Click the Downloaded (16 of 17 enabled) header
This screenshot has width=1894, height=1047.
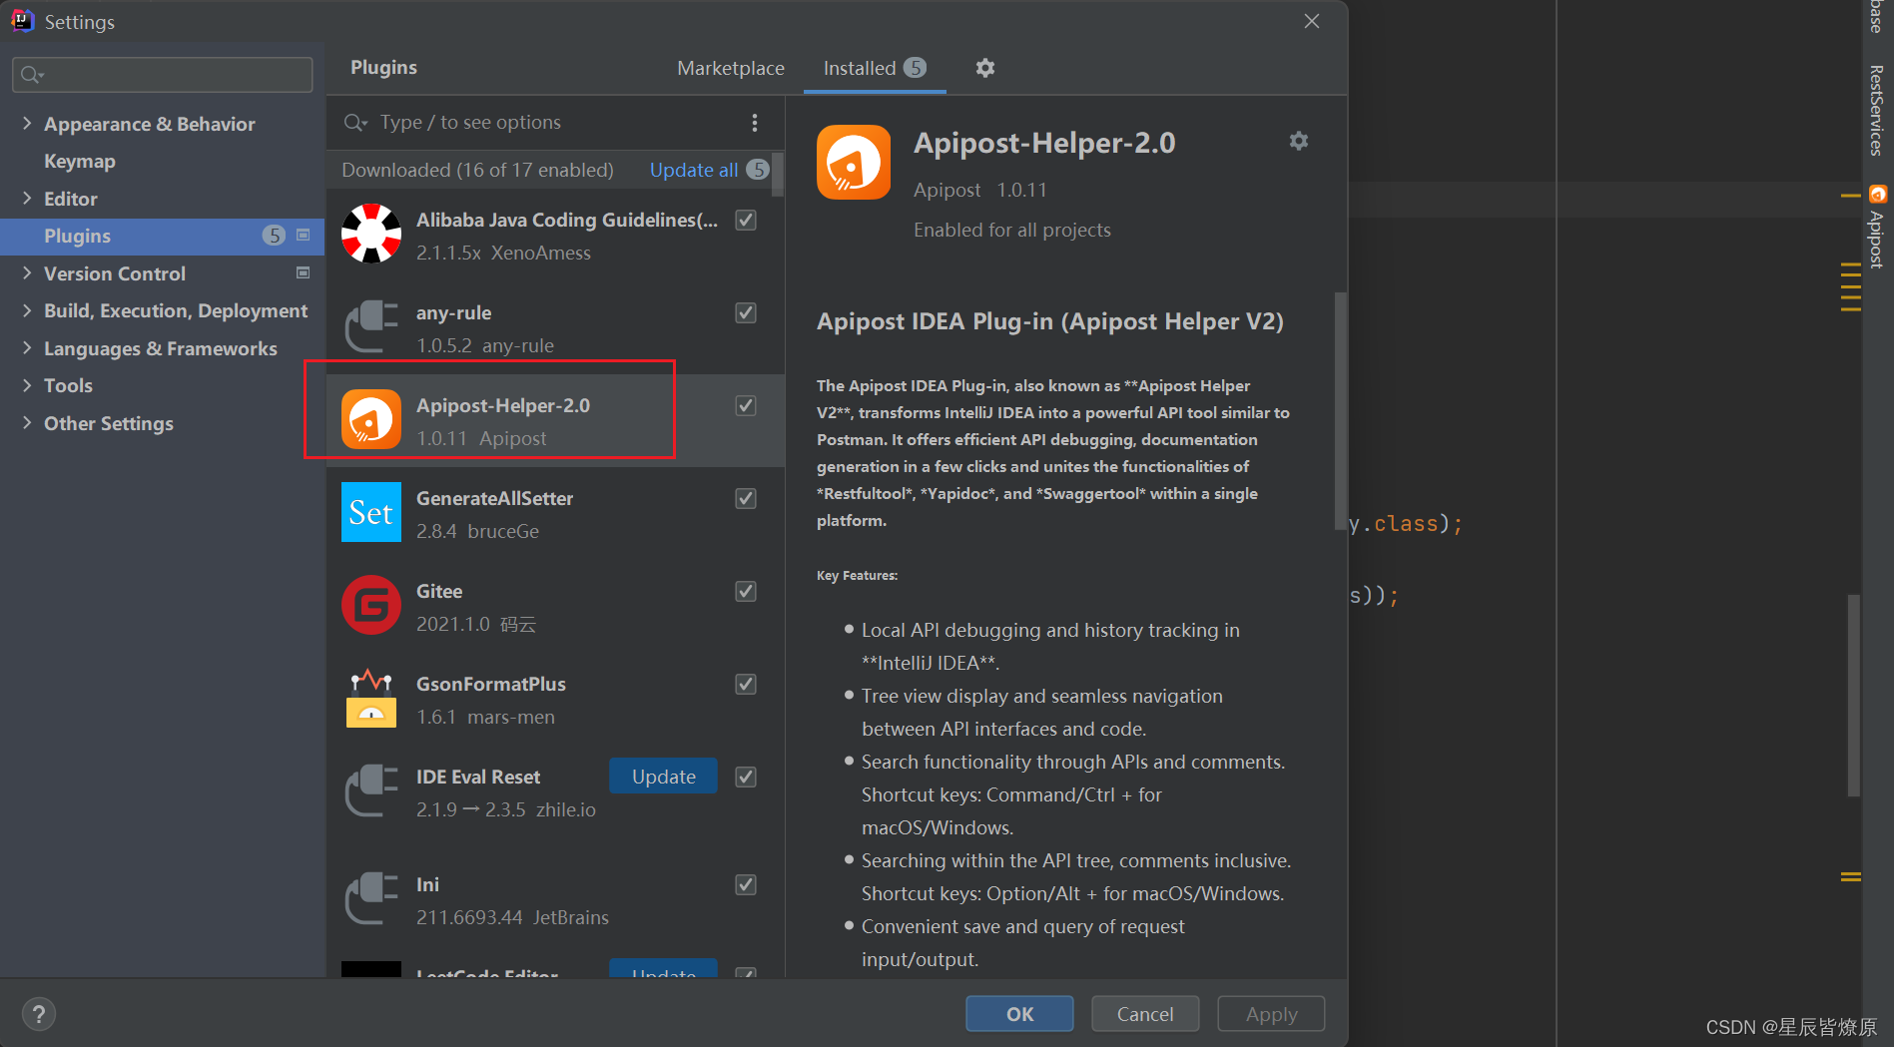477,170
